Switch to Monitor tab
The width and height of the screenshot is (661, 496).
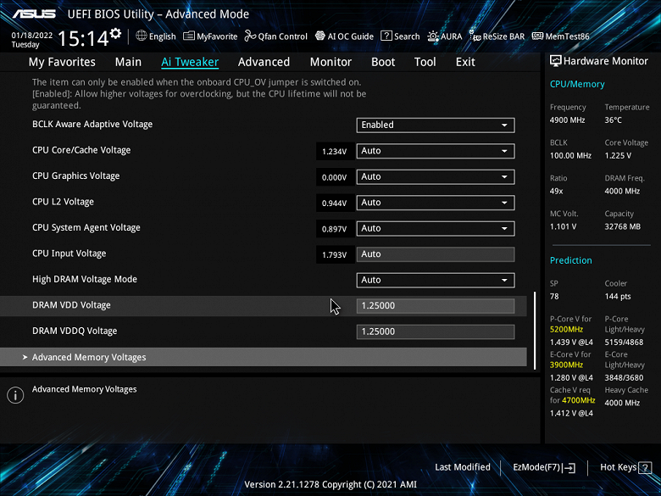click(330, 62)
